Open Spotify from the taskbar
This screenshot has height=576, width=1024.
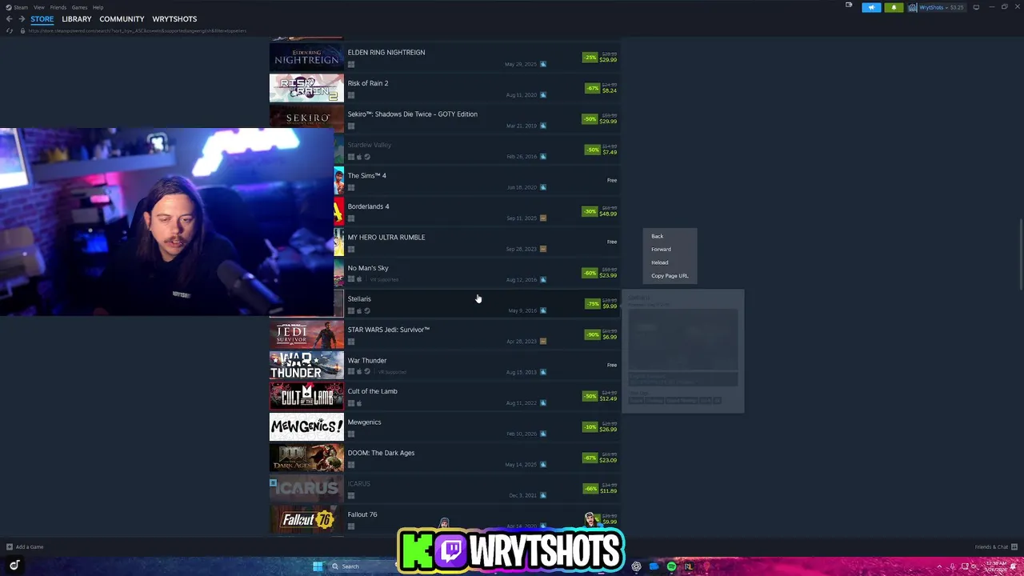coord(671,566)
